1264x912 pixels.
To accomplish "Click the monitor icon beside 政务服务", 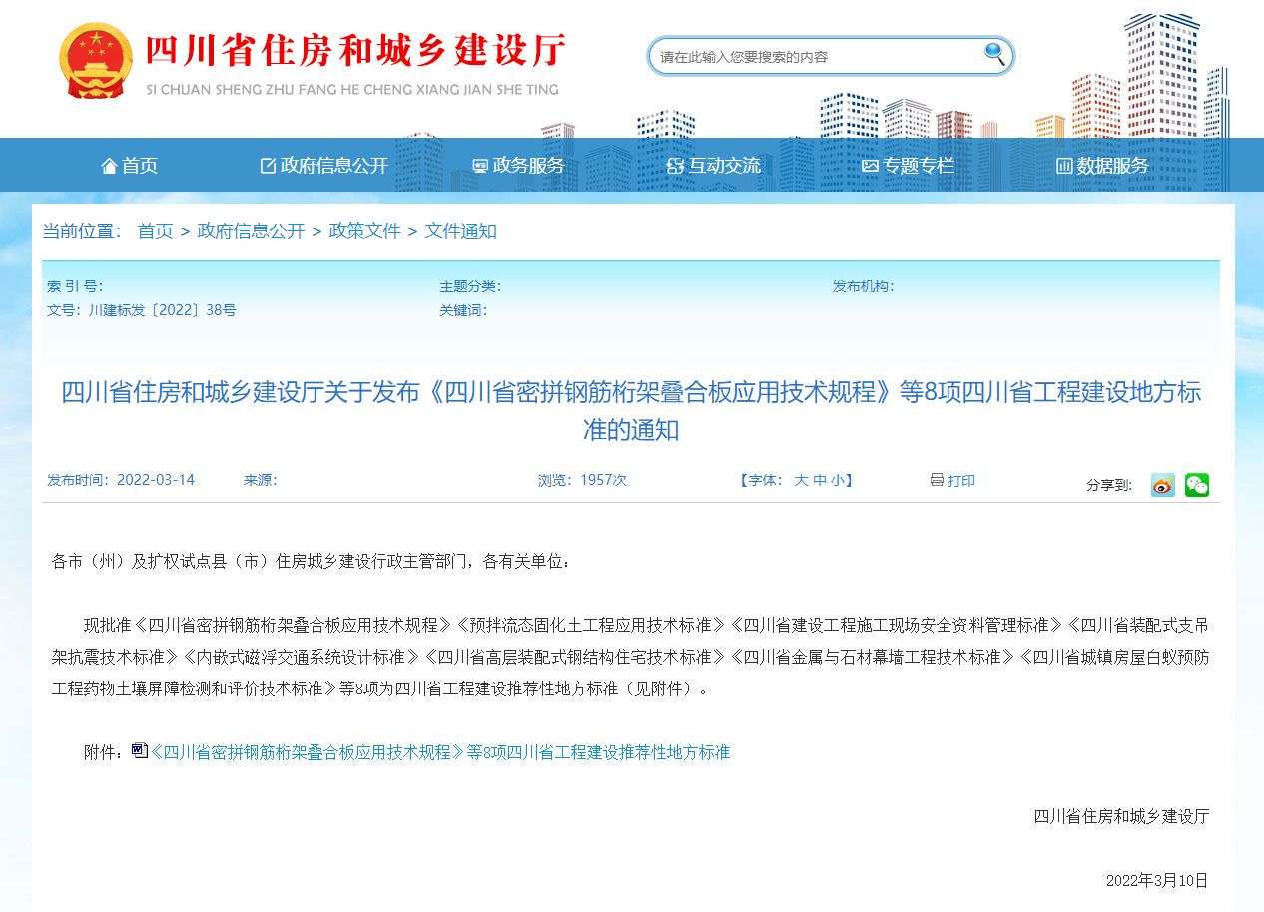I will pos(480,166).
